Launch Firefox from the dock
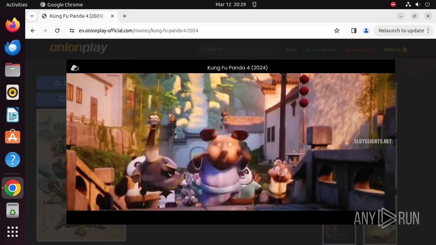This screenshot has height=245, width=436. pyautogui.click(x=13, y=25)
